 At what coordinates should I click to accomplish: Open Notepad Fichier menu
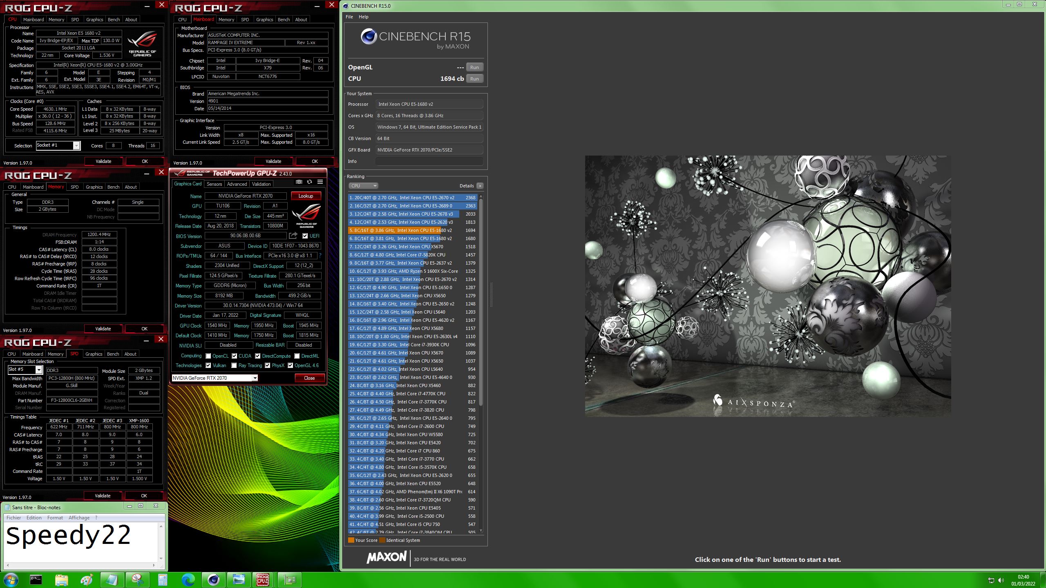pyautogui.click(x=13, y=518)
